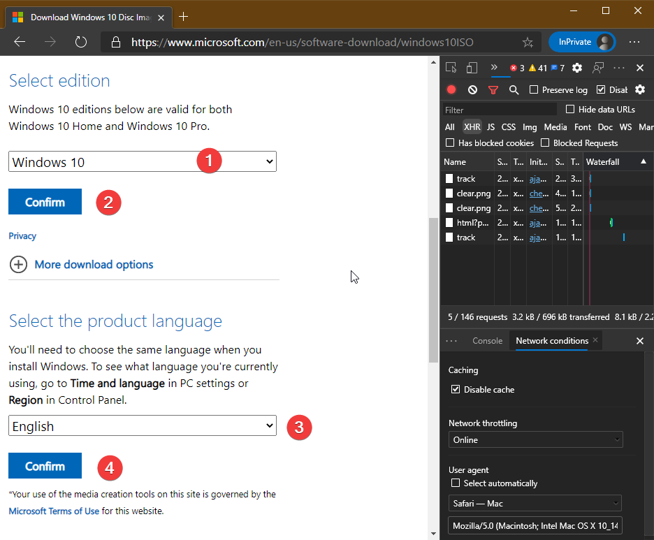Image resolution: width=654 pixels, height=540 pixels.
Task: Select the Img request type filter
Action: pyautogui.click(x=530, y=126)
